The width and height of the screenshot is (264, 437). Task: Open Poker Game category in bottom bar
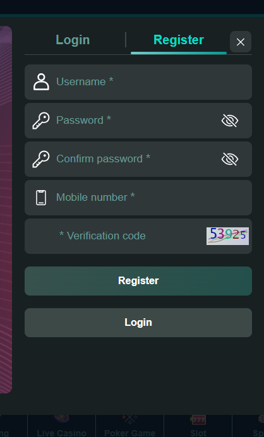(x=129, y=426)
